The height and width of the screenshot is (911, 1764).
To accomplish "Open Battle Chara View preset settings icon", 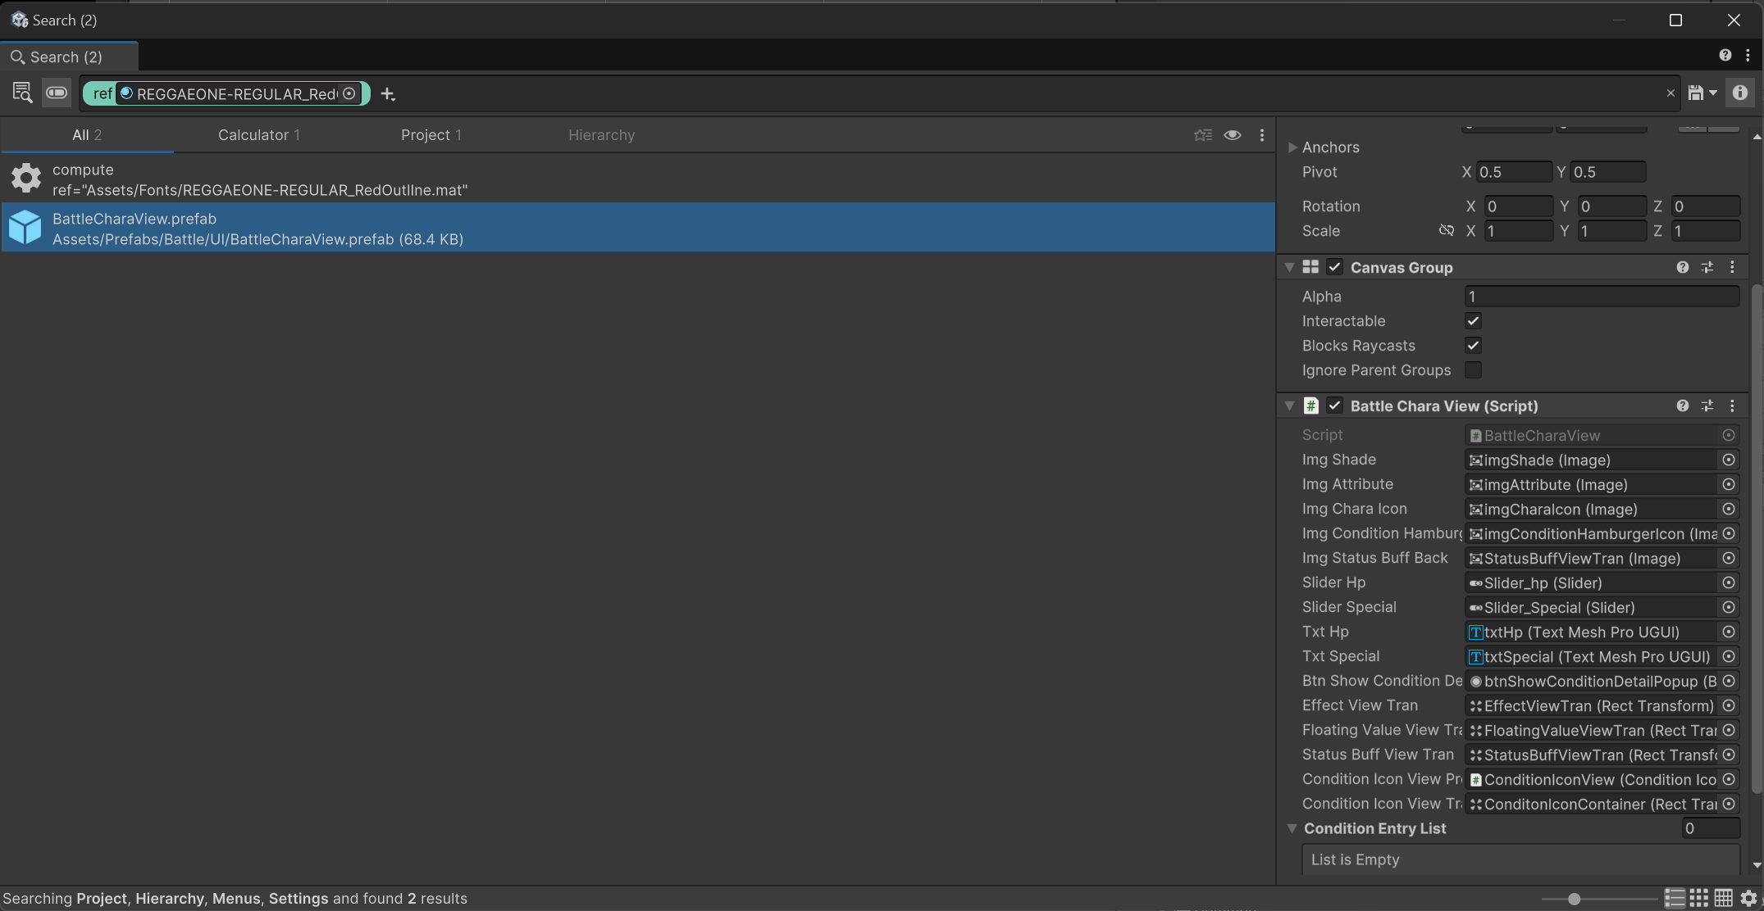I will (x=1707, y=406).
